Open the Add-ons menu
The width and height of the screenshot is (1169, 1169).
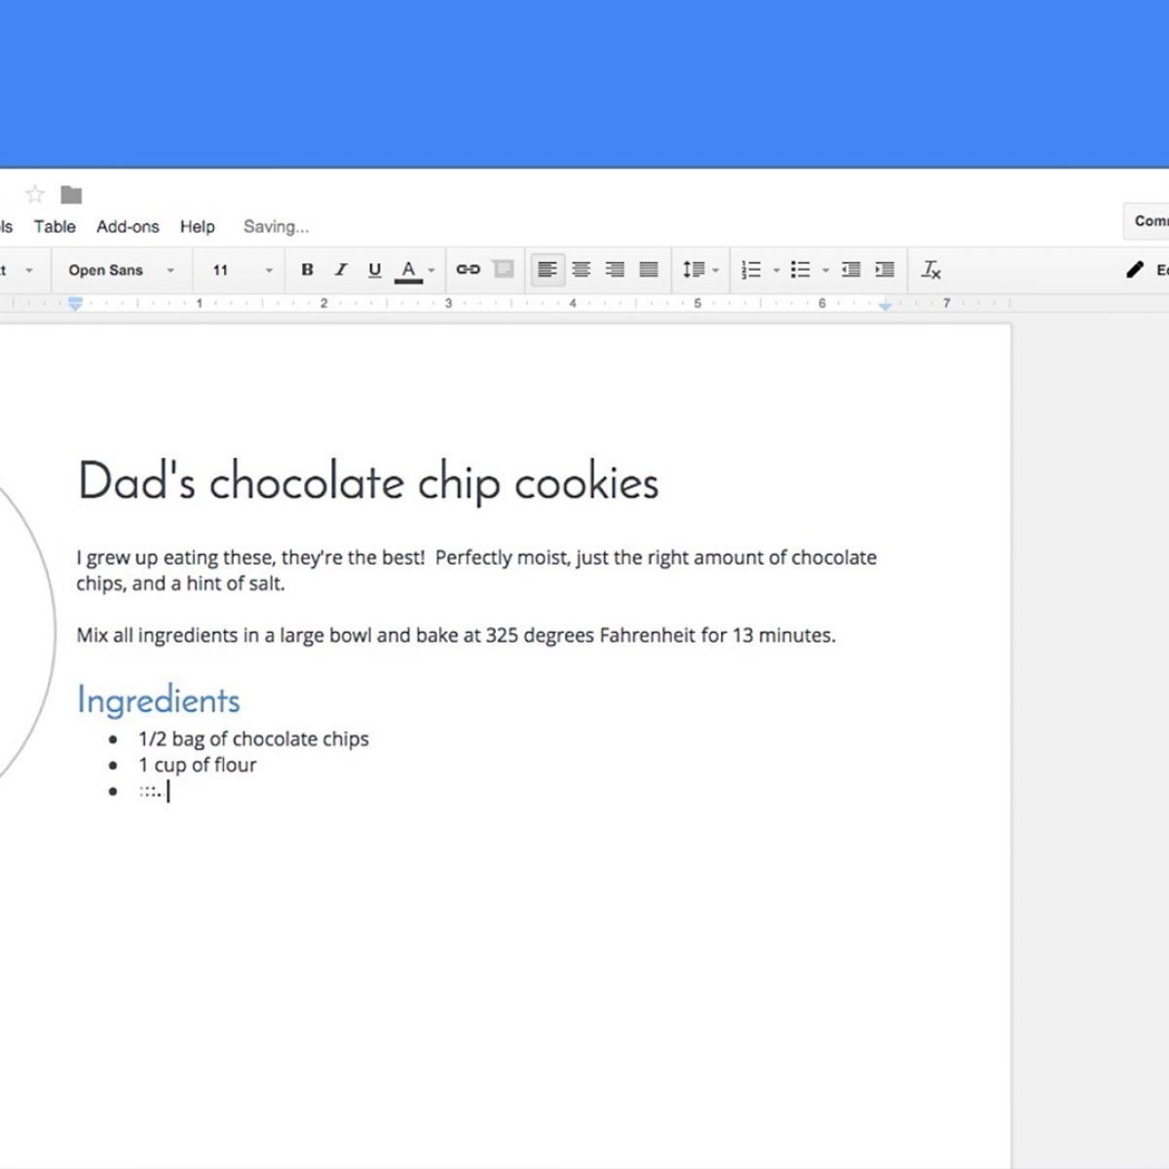tap(128, 227)
